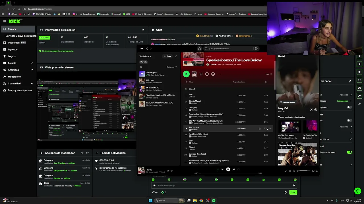Open the Spotify queue

click(290, 171)
